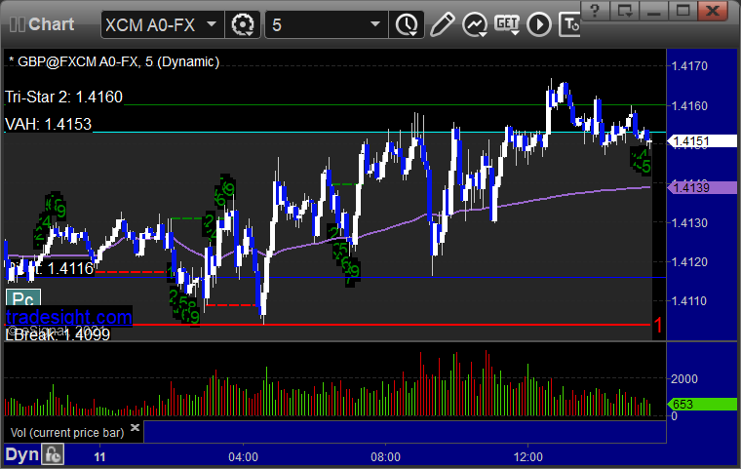Click the Chart title grip handle
This screenshot has width=741, height=469.
coord(17,24)
